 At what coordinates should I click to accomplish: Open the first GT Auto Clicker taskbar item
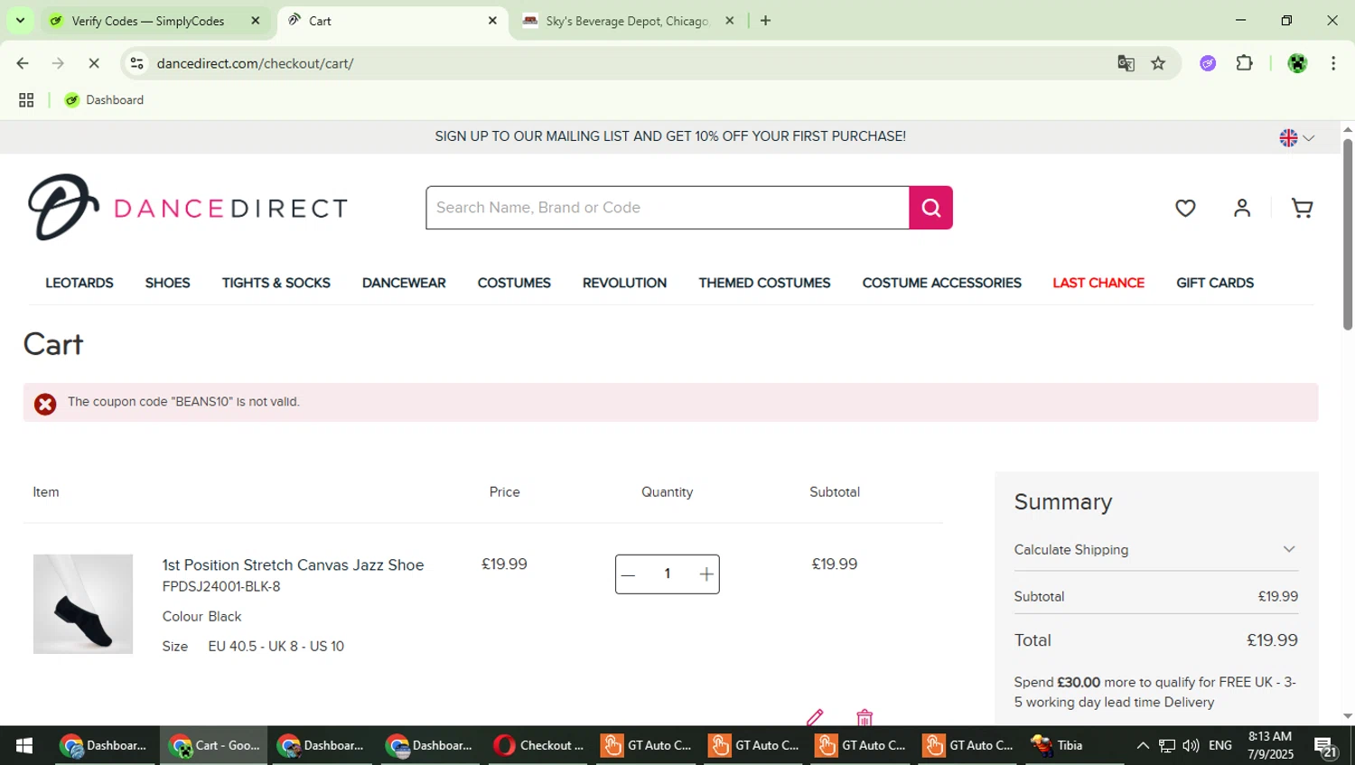point(648,746)
